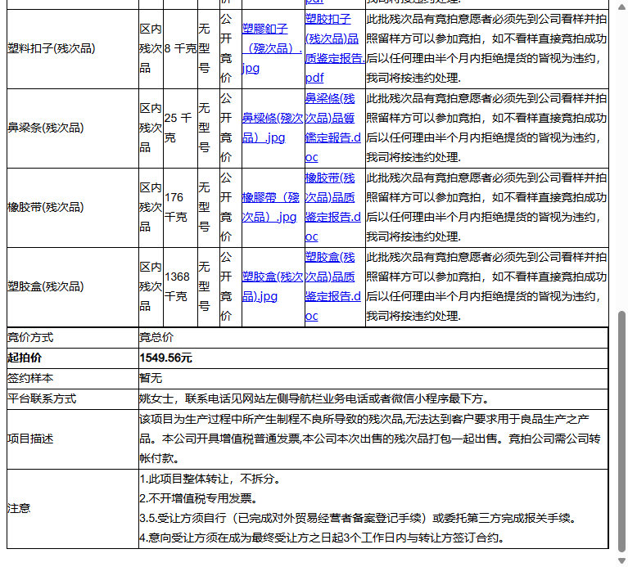Click 公开竞价 in the 塑料扣子 row
The width and height of the screenshot is (628, 567).
[226, 48]
